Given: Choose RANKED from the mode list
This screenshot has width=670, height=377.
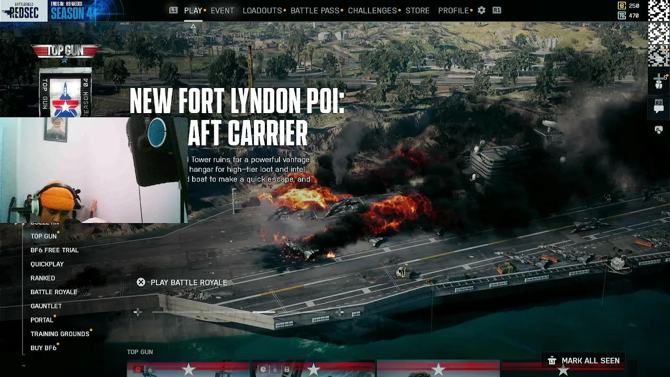Looking at the screenshot, I should coord(43,278).
